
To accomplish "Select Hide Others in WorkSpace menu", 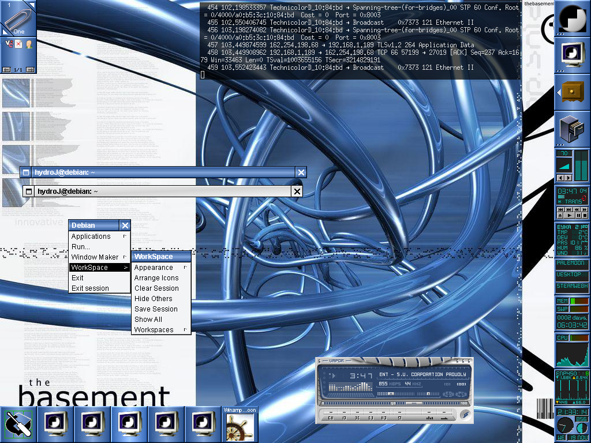I will pyautogui.click(x=153, y=299).
